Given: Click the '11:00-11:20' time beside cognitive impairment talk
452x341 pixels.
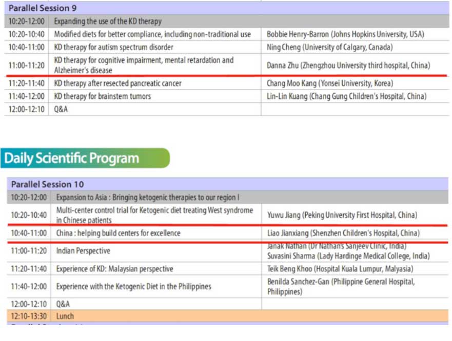Looking at the screenshot, I should (x=27, y=66).
